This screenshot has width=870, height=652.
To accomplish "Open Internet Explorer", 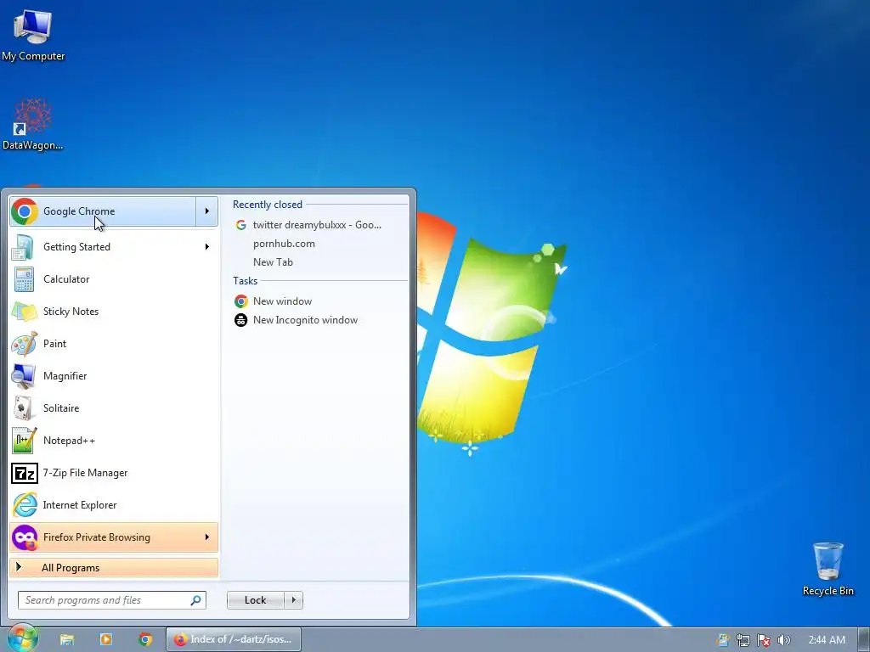I will tap(114, 505).
